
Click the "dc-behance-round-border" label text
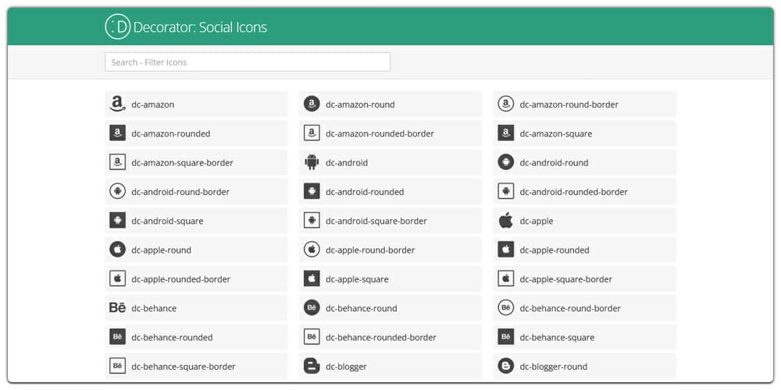click(570, 308)
